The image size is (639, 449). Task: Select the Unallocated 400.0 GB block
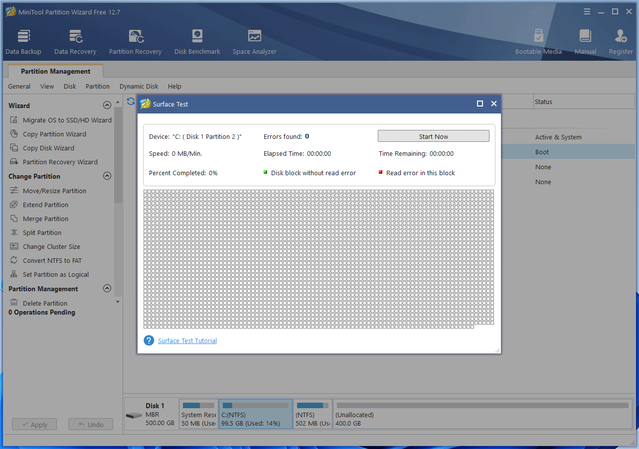[x=482, y=414]
